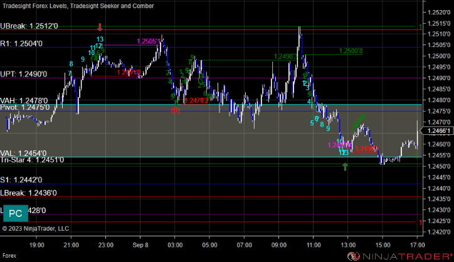Click the Sep 8 time axis label

[140, 245]
